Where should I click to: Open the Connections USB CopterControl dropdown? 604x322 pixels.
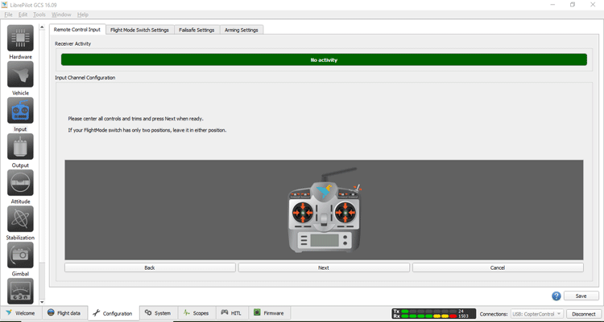click(537, 314)
